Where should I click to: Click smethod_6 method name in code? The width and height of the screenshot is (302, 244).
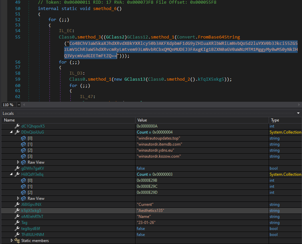pyautogui.click(x=105, y=8)
